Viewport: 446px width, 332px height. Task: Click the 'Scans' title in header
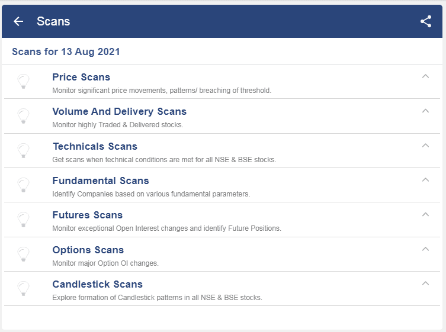[53, 21]
